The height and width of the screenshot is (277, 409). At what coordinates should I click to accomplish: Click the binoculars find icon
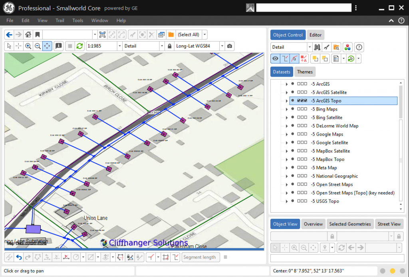317,47
